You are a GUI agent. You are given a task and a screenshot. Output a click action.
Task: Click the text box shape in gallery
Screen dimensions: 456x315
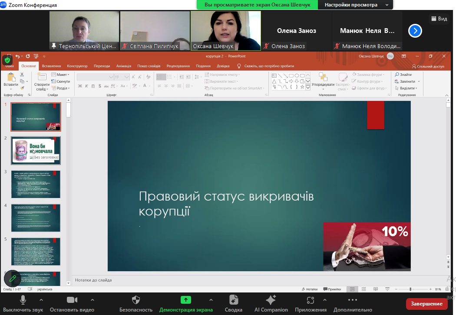tap(274, 75)
